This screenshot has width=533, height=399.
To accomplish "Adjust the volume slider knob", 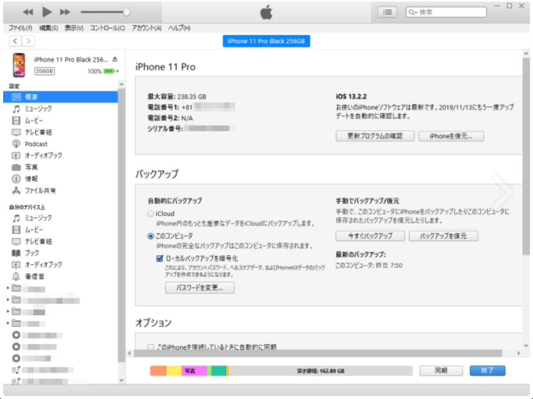I will pos(127,12).
